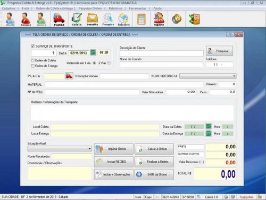This screenshot has width=266, height=200.
Task: Click Incluir + Observações button
Action: [113, 174]
